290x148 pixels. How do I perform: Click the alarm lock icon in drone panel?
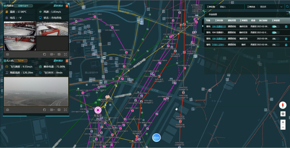(x=67, y=61)
